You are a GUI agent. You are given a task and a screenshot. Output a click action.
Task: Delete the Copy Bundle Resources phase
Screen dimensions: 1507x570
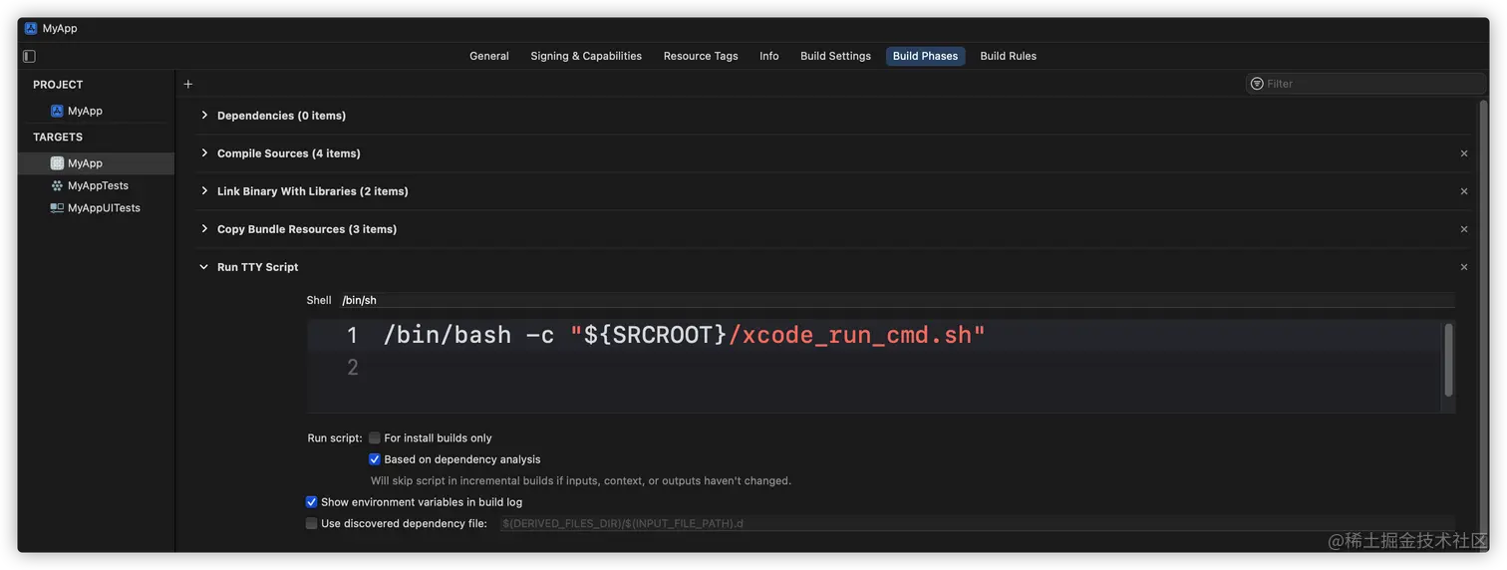pyautogui.click(x=1464, y=229)
